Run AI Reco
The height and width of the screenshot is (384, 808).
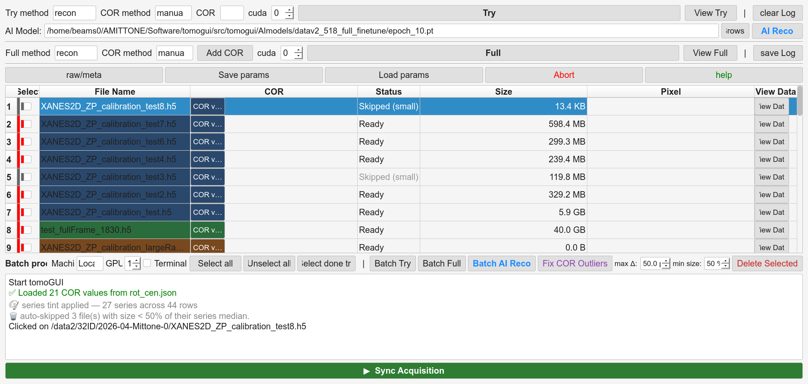777,31
